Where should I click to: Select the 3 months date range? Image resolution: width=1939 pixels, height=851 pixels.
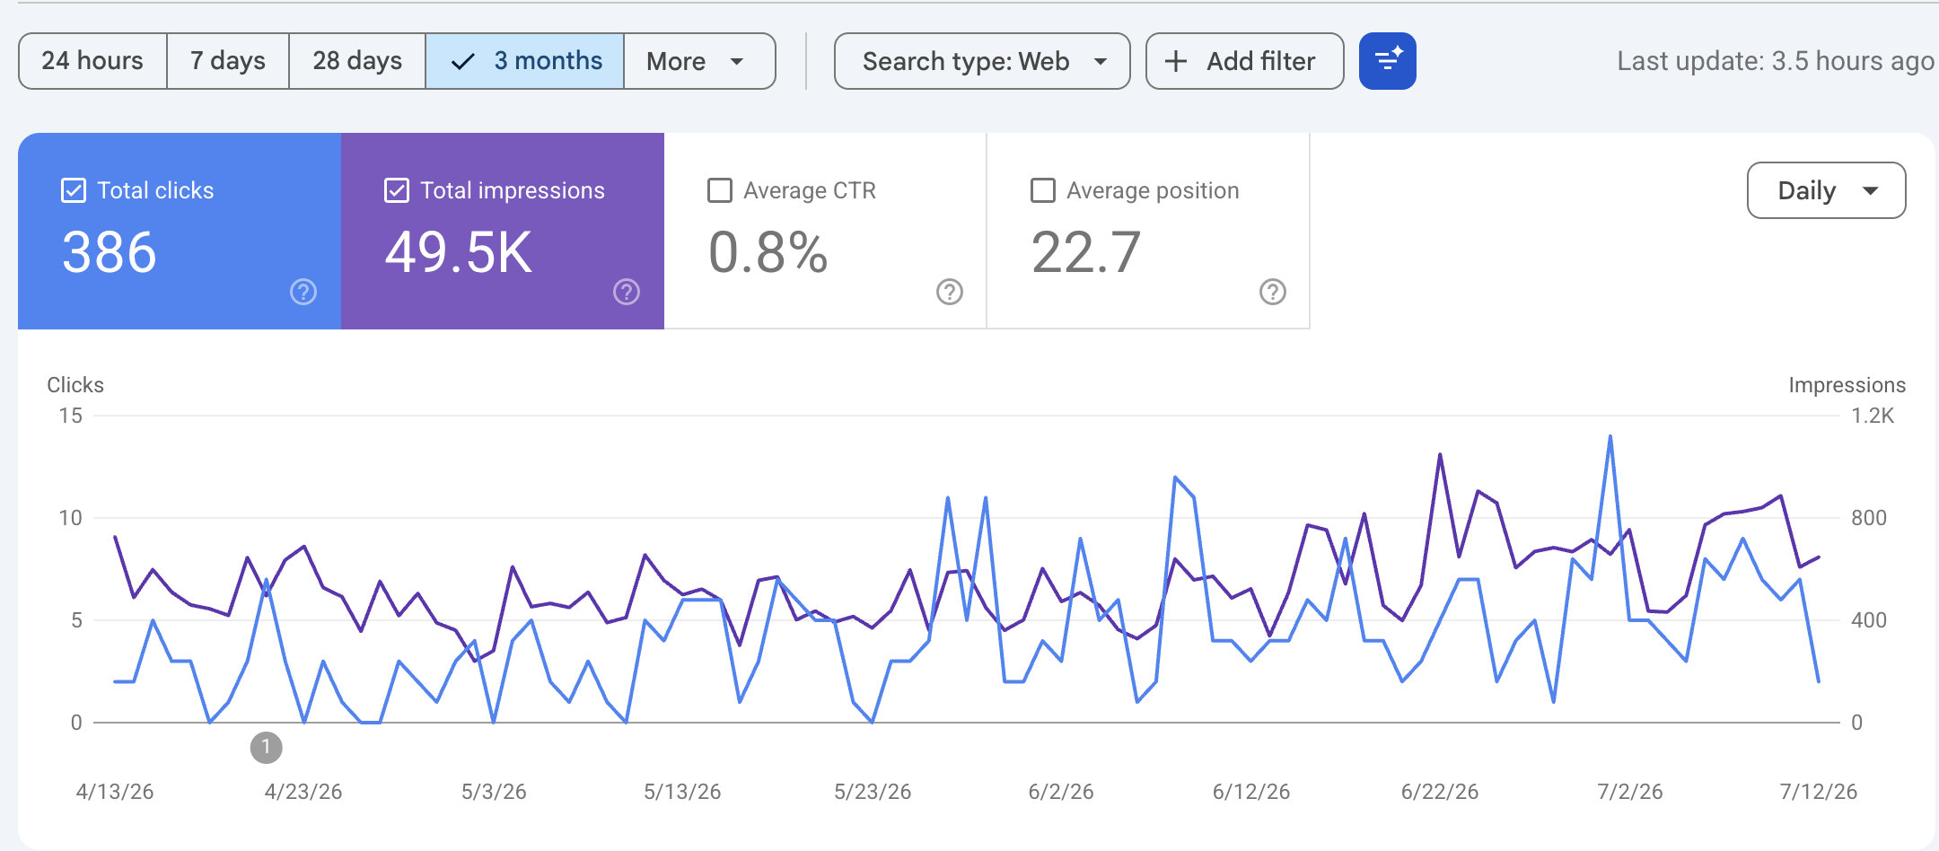[525, 61]
